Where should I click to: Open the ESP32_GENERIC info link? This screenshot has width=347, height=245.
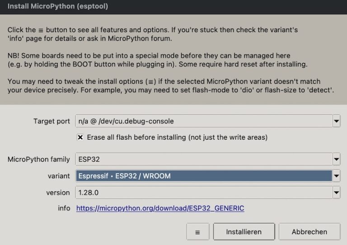tap(160, 208)
